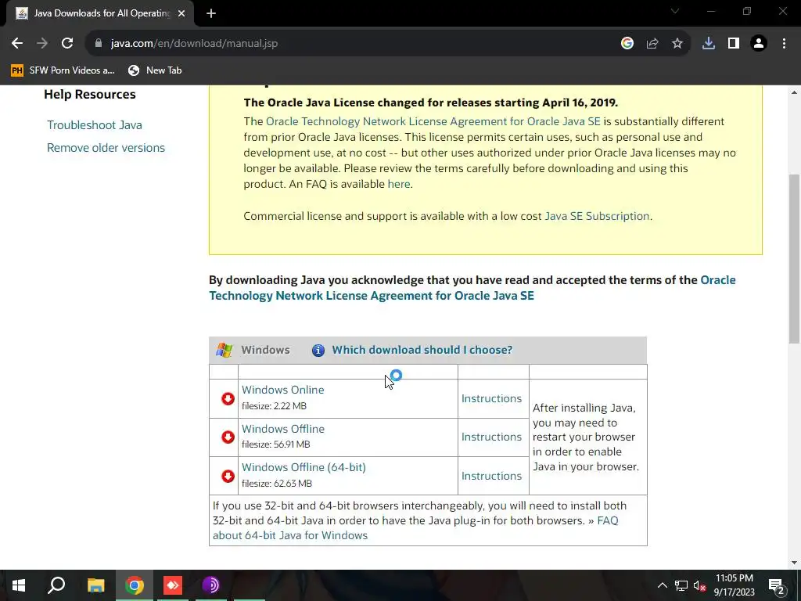
Task: Open Java SE Subscription link
Action: [597, 216]
